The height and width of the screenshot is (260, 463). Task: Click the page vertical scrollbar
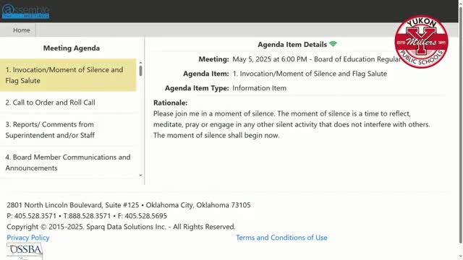tap(460, 123)
